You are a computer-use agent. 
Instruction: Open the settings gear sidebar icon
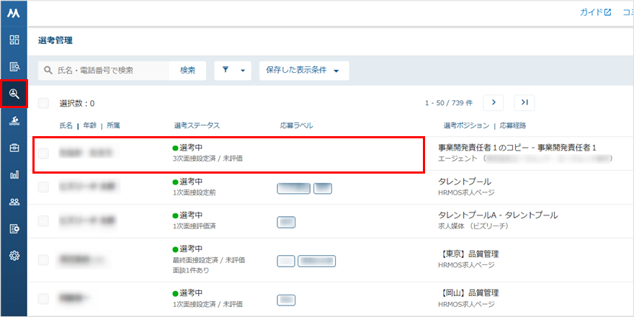pyautogui.click(x=14, y=256)
